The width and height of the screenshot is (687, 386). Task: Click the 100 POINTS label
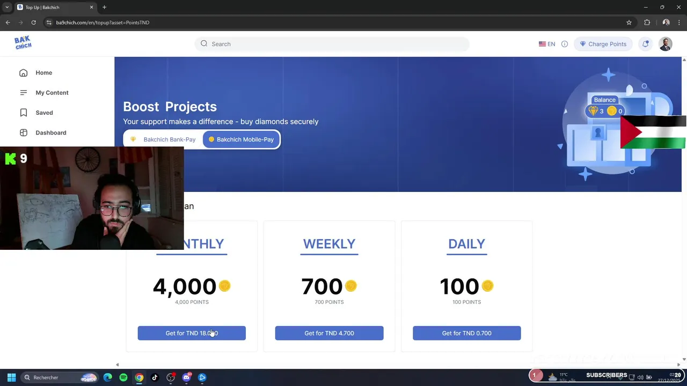pos(466,302)
